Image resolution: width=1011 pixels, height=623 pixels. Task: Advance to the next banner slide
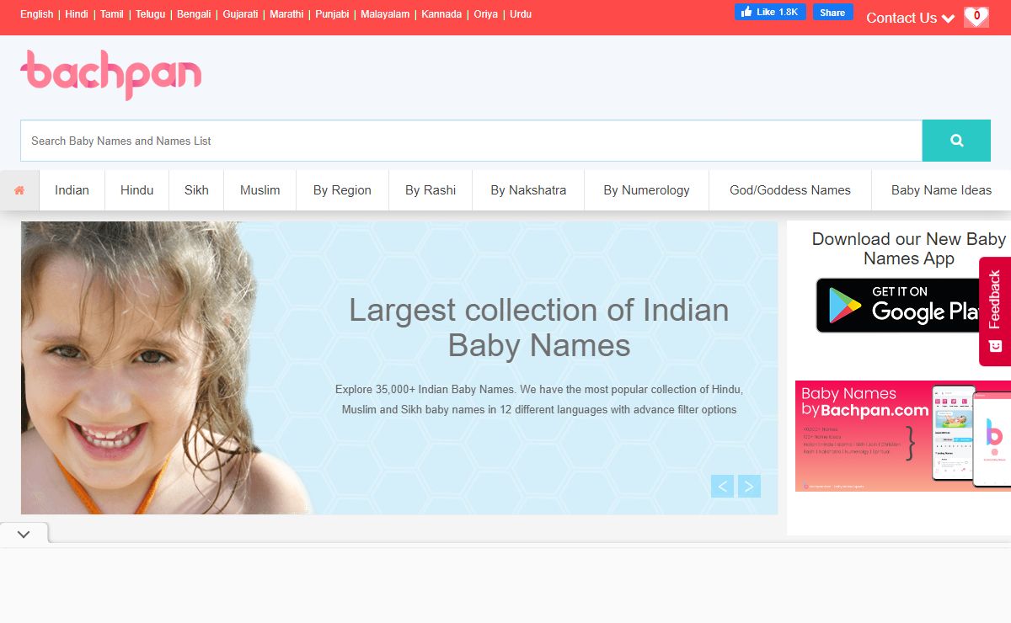(749, 486)
